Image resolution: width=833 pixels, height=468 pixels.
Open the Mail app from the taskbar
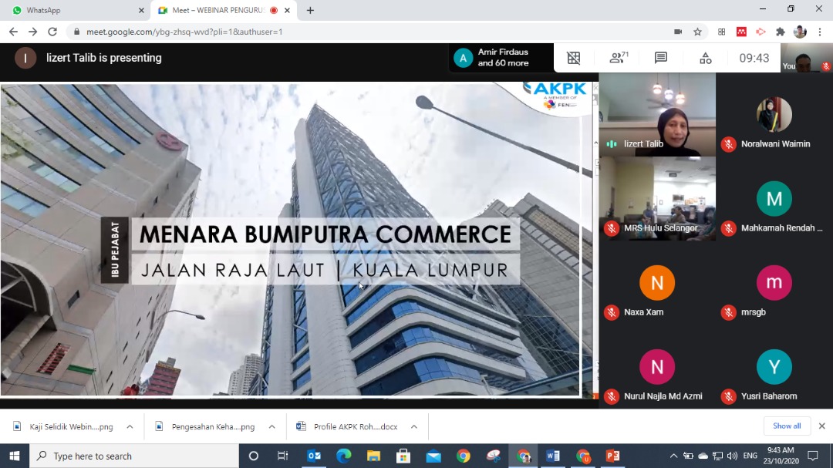(x=433, y=456)
